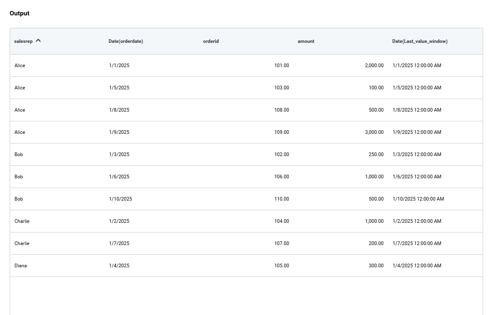Sort by the orderid column header
The image size is (490, 315).
pyautogui.click(x=211, y=41)
